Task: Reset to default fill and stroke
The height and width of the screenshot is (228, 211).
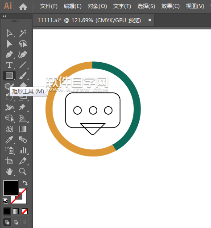Action: point(5,201)
